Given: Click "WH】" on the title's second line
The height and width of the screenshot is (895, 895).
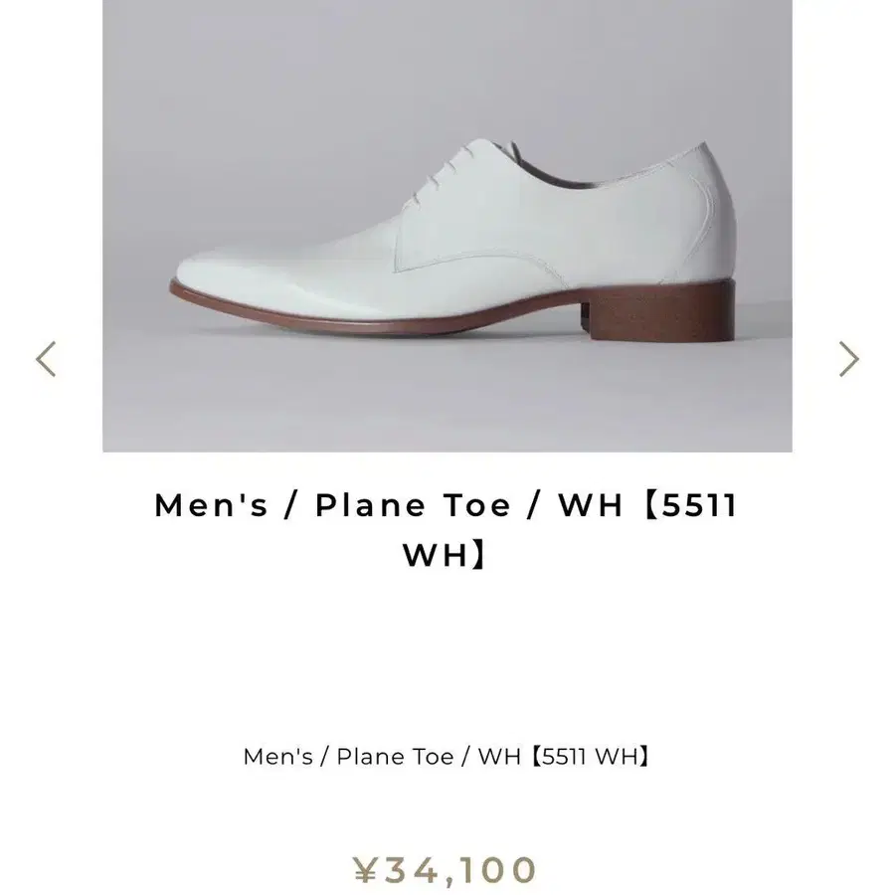Looking at the screenshot, I should point(447,556).
